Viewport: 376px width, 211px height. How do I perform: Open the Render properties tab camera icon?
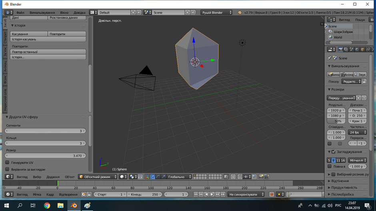pos(340,50)
